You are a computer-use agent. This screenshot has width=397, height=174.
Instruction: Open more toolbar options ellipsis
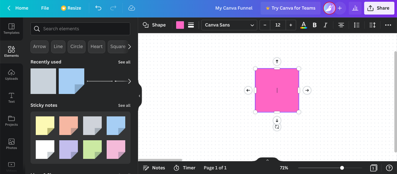tap(388, 25)
